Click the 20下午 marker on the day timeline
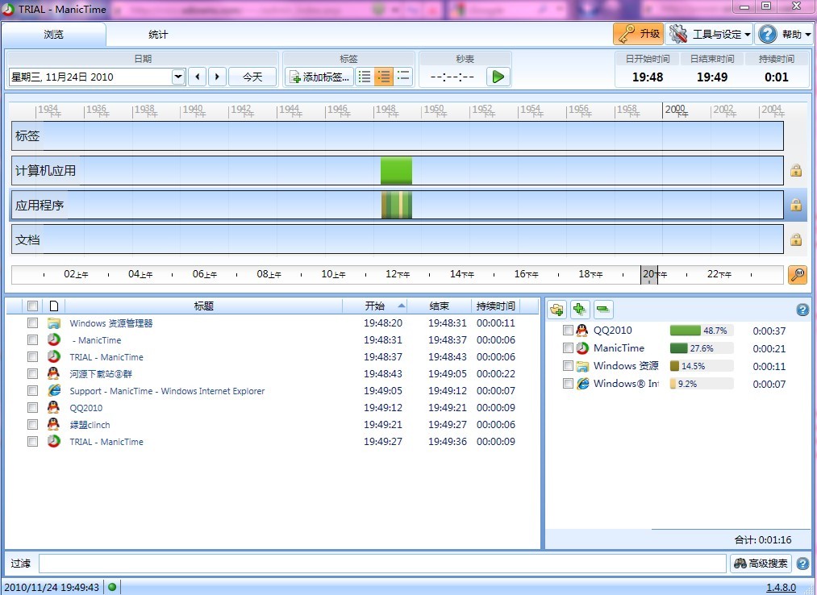817x595 pixels. (x=654, y=274)
